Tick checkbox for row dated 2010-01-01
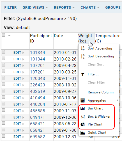The height and width of the screenshot is (141, 122). (3, 52)
